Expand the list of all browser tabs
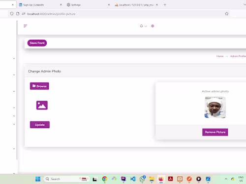 (x=245, y=5)
